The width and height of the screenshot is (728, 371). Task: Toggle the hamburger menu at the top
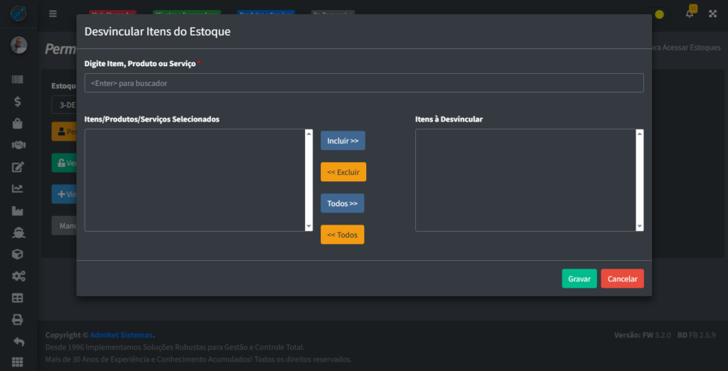pos(53,14)
